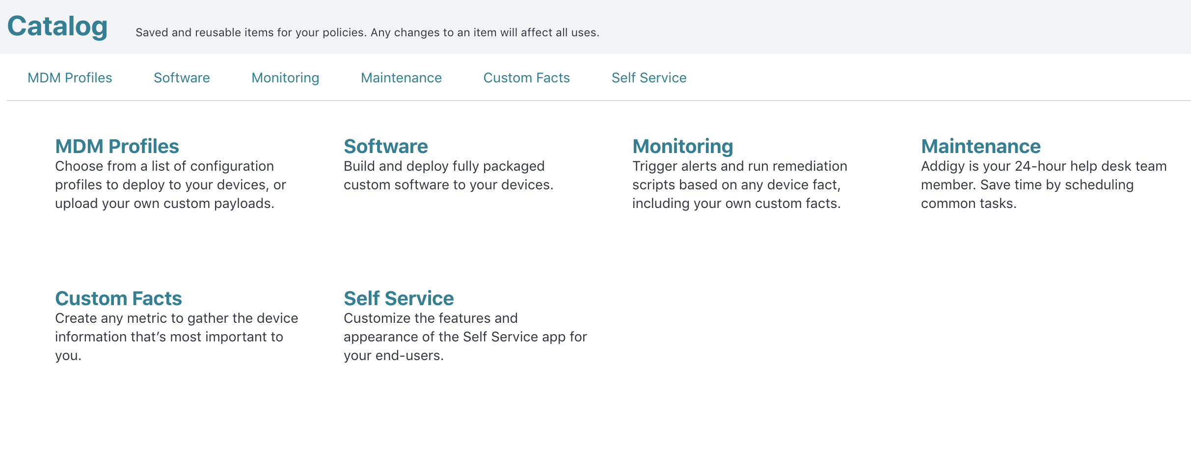1191x468 pixels.
Task: Click the Custom Facts metric description
Action: click(x=176, y=337)
